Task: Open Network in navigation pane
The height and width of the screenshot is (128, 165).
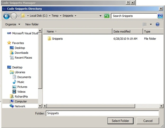Action: click(20, 106)
